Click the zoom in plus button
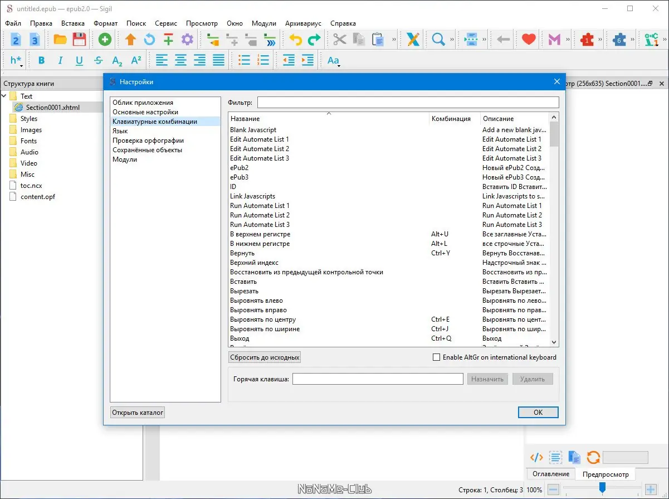The height and width of the screenshot is (499, 669). click(650, 490)
